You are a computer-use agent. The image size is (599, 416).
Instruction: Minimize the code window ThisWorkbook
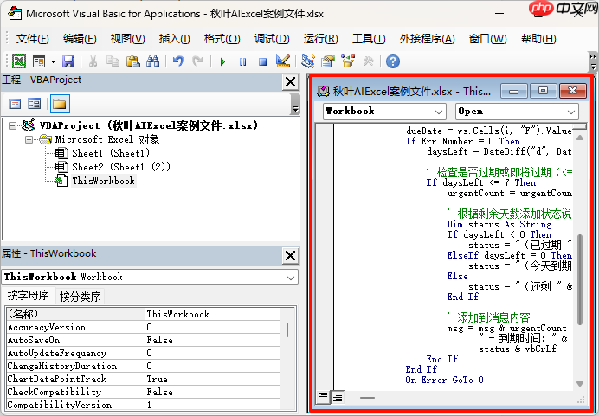coord(513,91)
